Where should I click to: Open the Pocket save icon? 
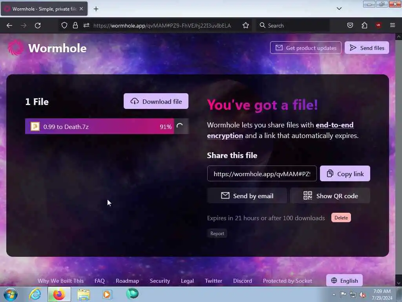tap(350, 26)
